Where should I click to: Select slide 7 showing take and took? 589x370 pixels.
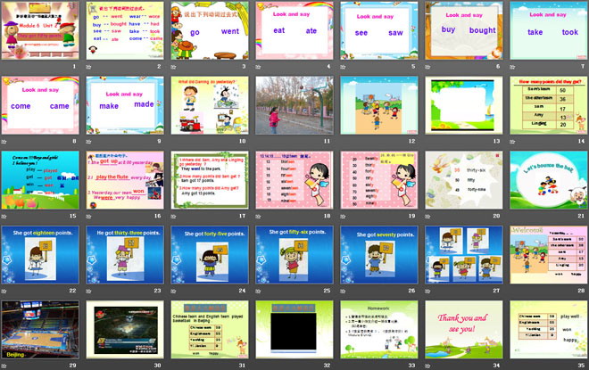[x=549, y=30]
